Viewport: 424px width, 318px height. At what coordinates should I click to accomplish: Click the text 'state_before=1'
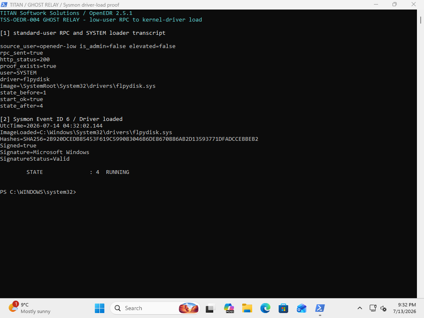23,93
